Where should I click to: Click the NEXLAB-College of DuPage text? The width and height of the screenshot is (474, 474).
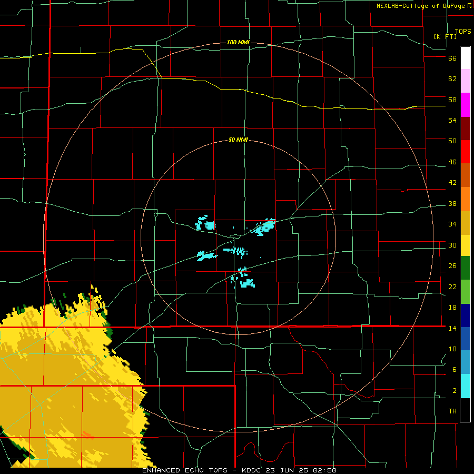420,6
